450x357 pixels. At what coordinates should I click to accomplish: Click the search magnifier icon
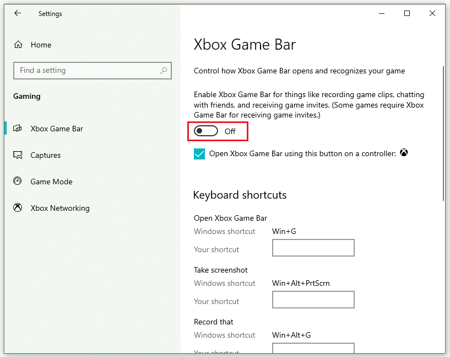(164, 71)
